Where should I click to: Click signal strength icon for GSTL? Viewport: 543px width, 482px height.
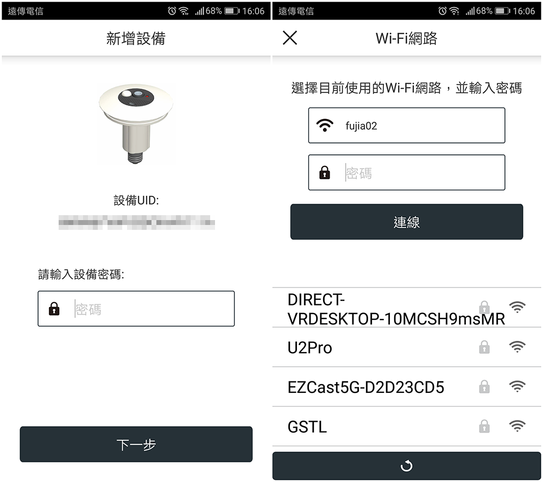517,426
